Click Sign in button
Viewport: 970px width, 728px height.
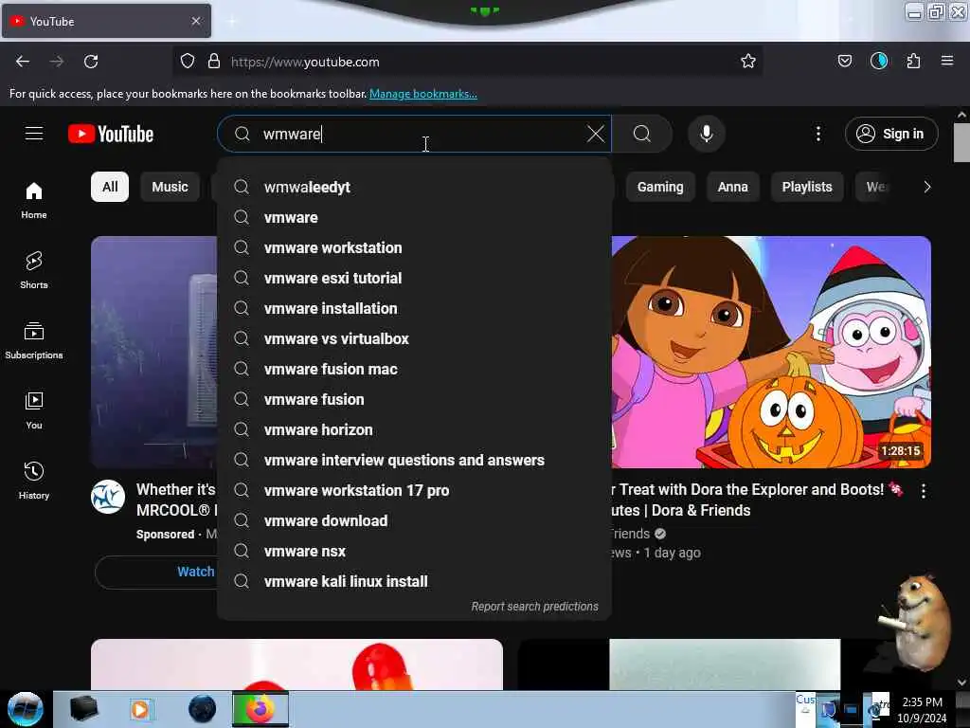891,134
